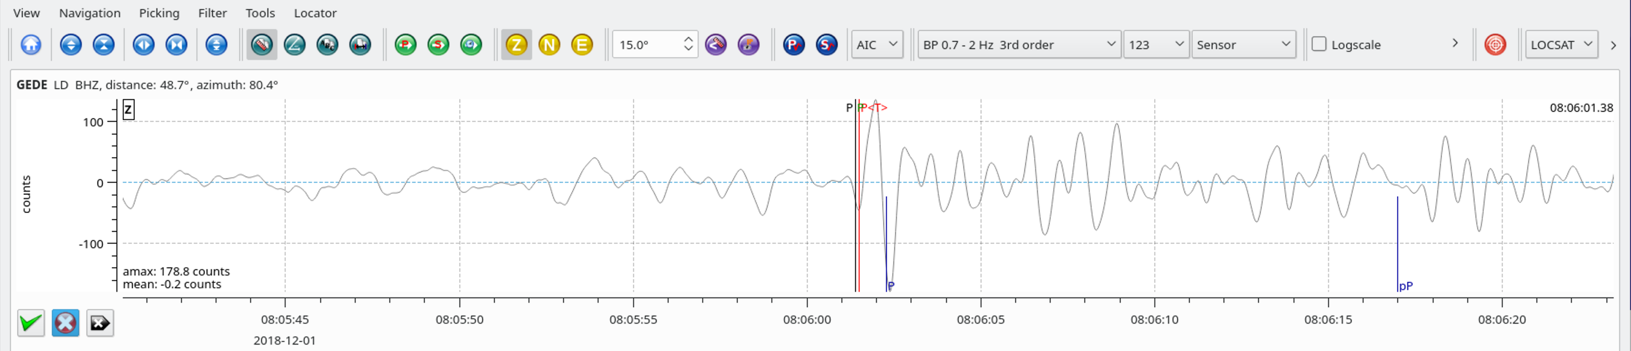Activate the blue S pick icon
The height and width of the screenshot is (351, 1631).
point(827,45)
